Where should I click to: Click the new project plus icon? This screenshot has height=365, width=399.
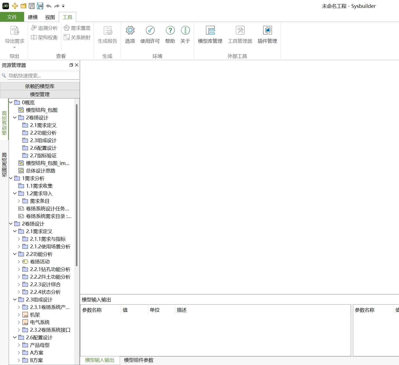pyautogui.click(x=15, y=6)
